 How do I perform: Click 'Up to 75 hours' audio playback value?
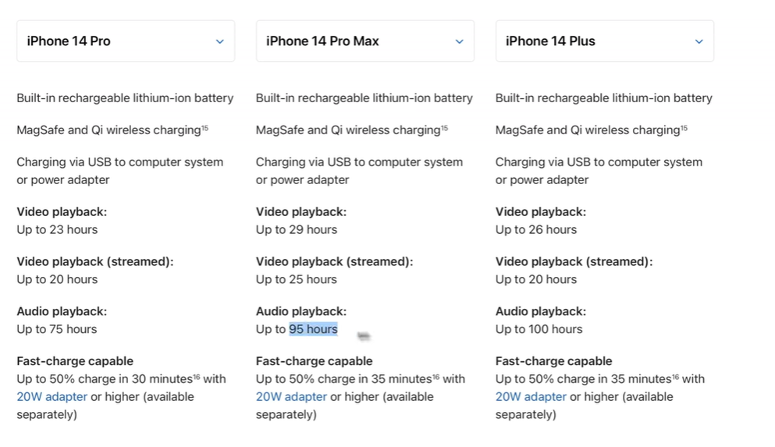pyautogui.click(x=57, y=329)
